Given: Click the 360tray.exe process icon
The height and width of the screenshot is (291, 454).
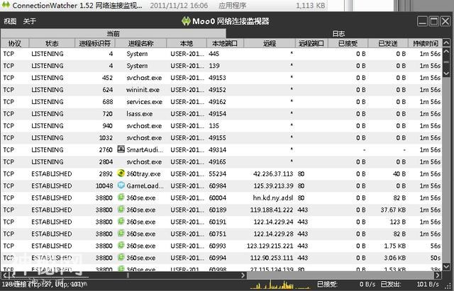Looking at the screenshot, I should click(121, 173).
